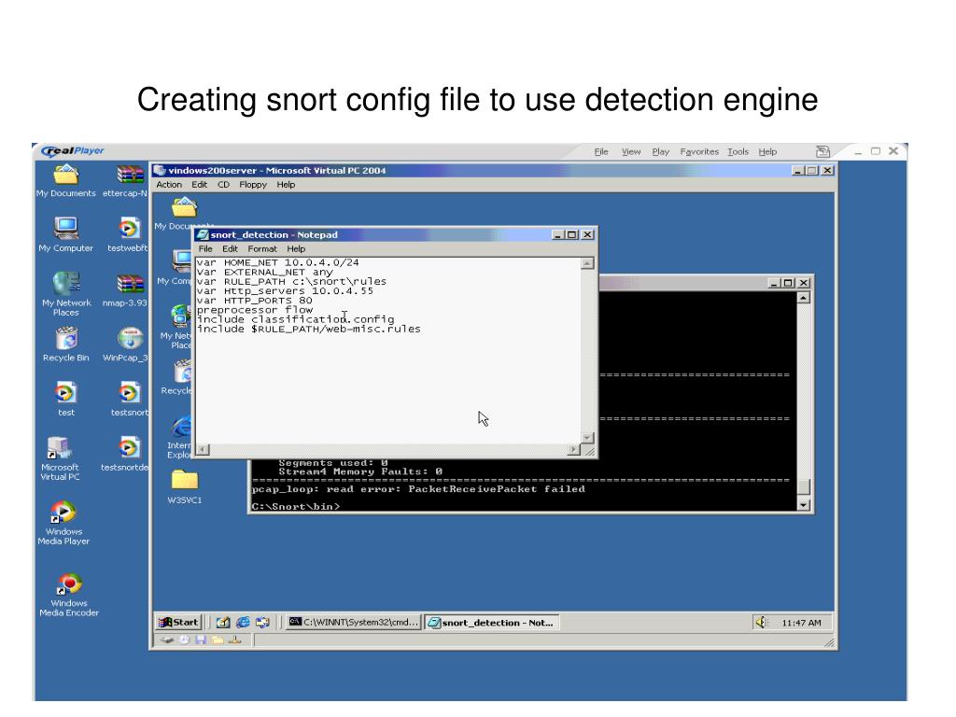Open Virtual PC Action menu
The height and width of the screenshot is (717, 956).
click(x=169, y=184)
